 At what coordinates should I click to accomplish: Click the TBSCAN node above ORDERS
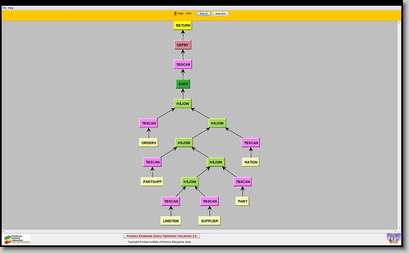[x=149, y=123]
